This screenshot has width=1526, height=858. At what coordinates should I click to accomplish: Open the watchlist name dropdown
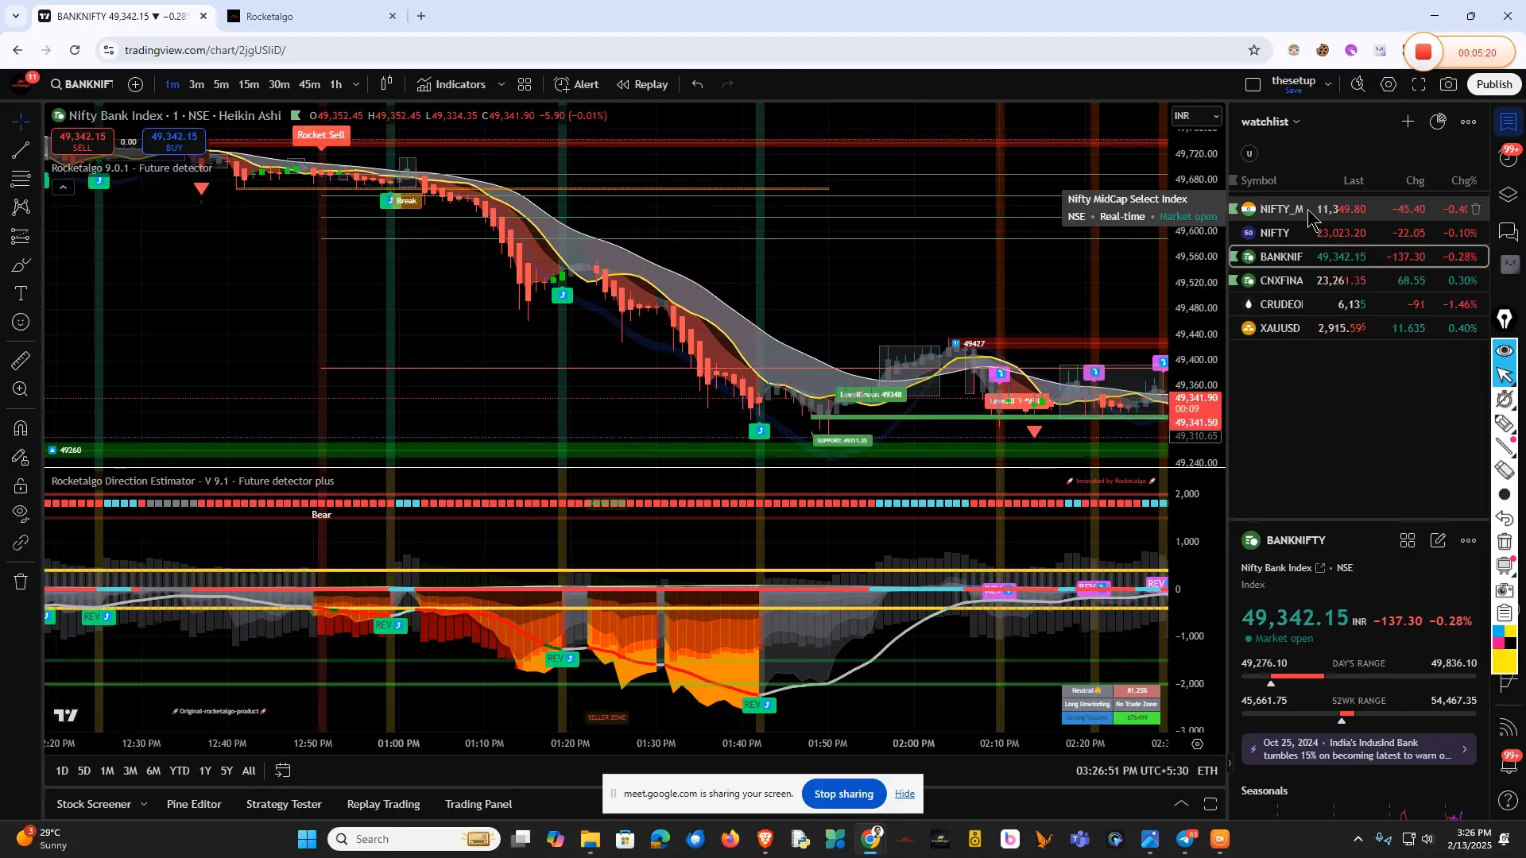pos(1297,121)
